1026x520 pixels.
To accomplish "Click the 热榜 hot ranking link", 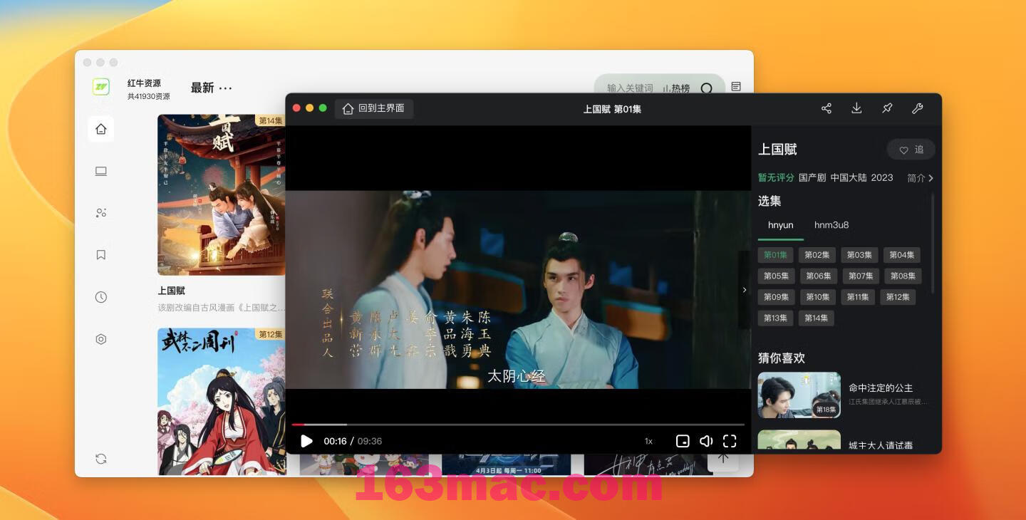I will point(676,88).
